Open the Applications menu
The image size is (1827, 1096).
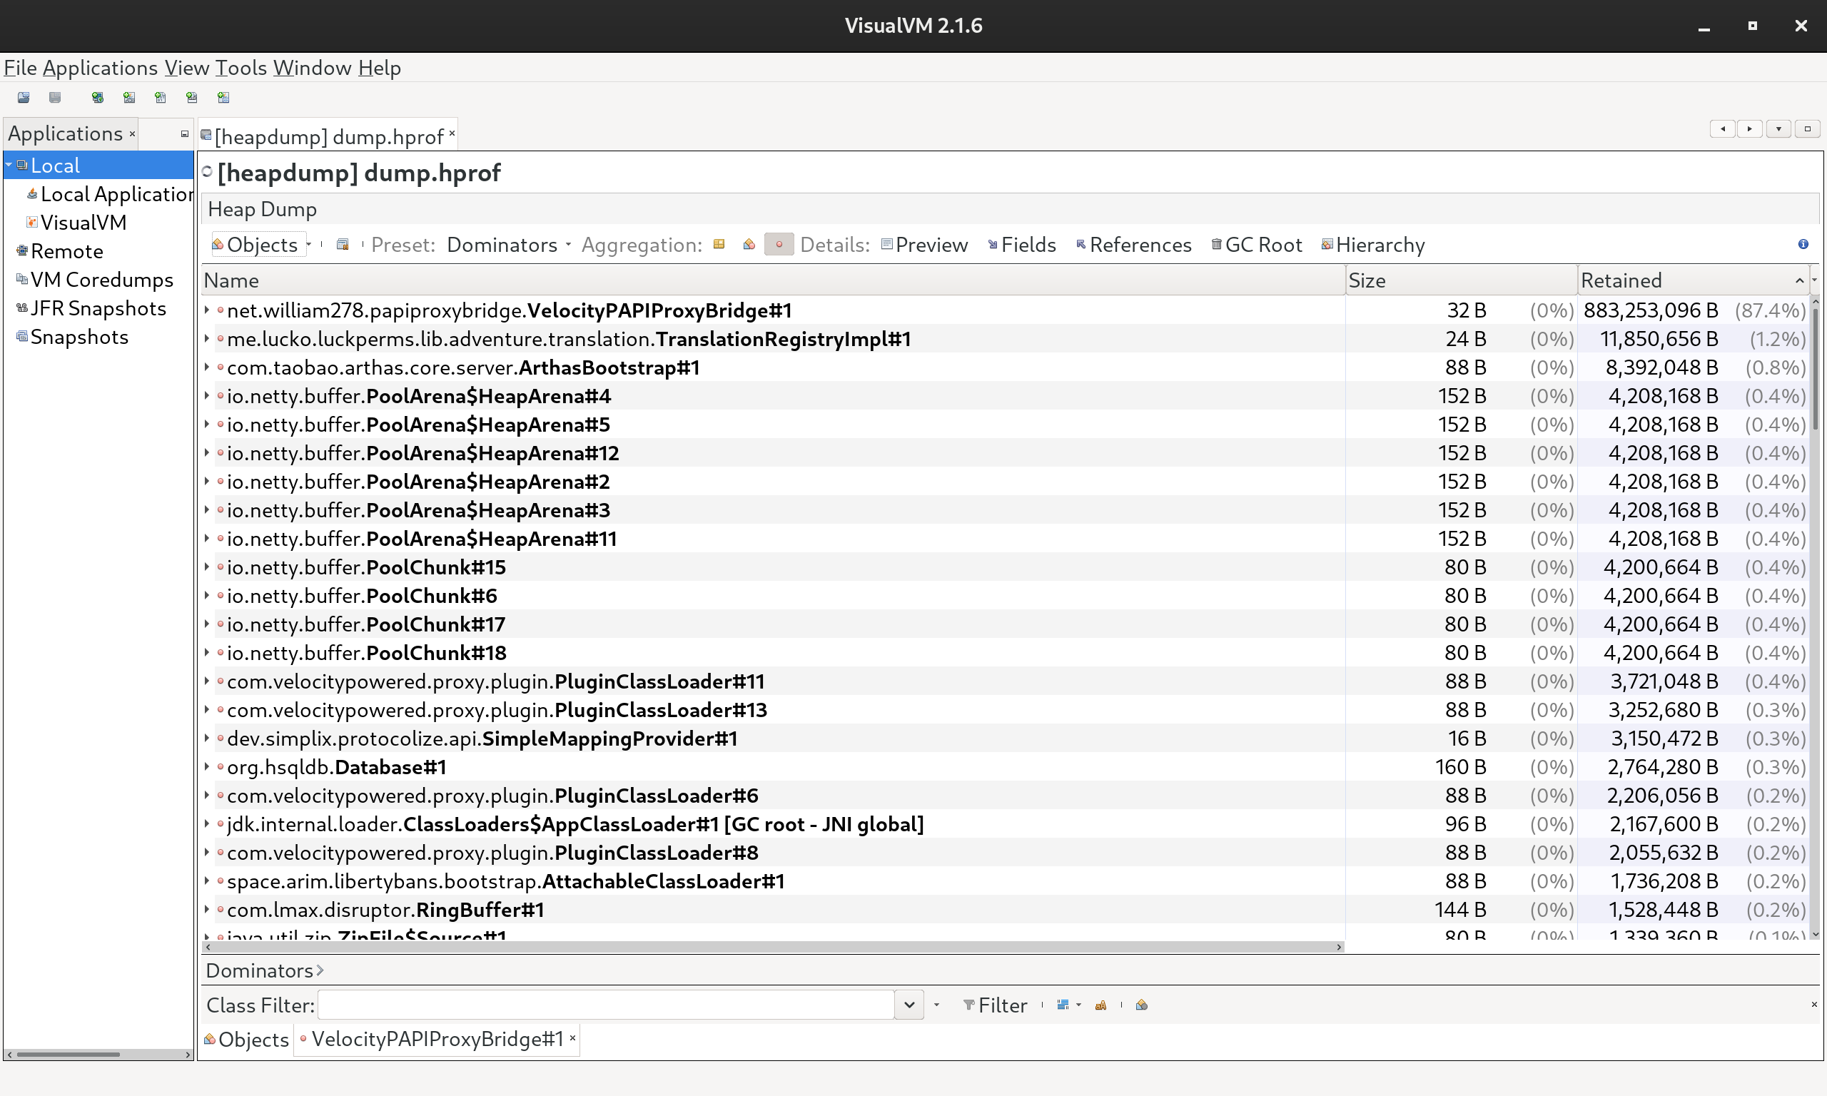pyautogui.click(x=101, y=67)
